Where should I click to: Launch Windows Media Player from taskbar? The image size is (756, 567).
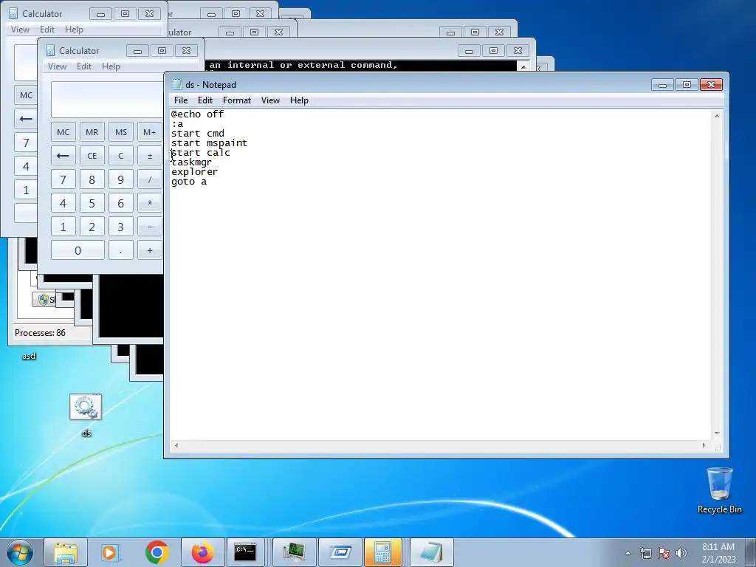(111, 552)
